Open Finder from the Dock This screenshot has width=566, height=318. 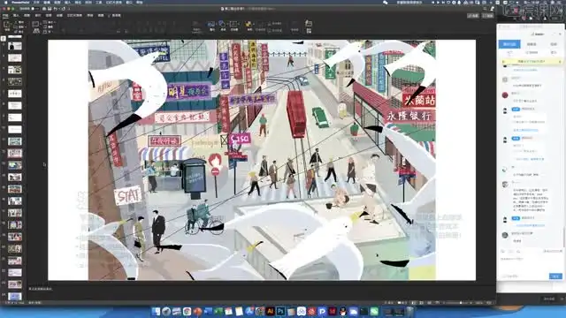(x=156, y=311)
